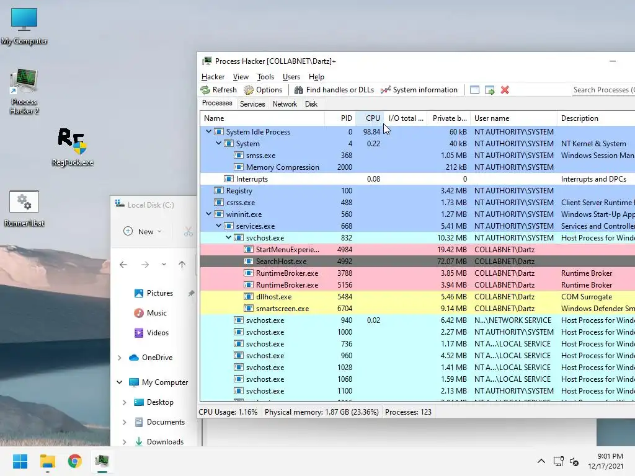Click Processes: 123 status bar entry

(x=408, y=412)
